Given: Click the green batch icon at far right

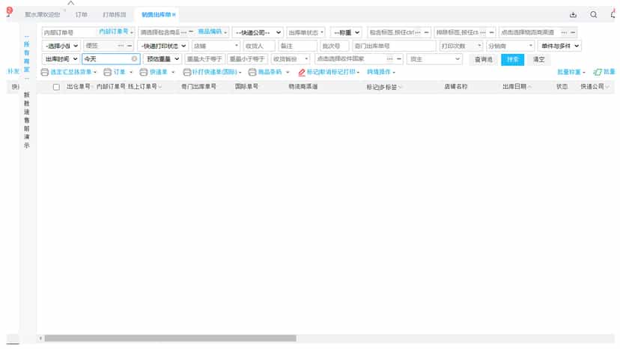Looking at the screenshot, I should [x=598, y=72].
